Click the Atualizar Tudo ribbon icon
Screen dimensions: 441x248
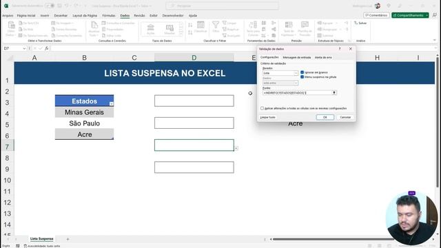(x=94, y=25)
